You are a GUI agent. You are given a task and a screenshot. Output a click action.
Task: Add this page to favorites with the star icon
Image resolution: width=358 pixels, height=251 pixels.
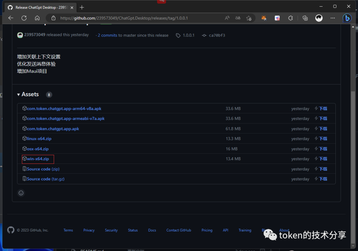click(x=249, y=18)
